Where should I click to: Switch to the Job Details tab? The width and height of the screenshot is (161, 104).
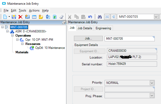click(x=85, y=28)
